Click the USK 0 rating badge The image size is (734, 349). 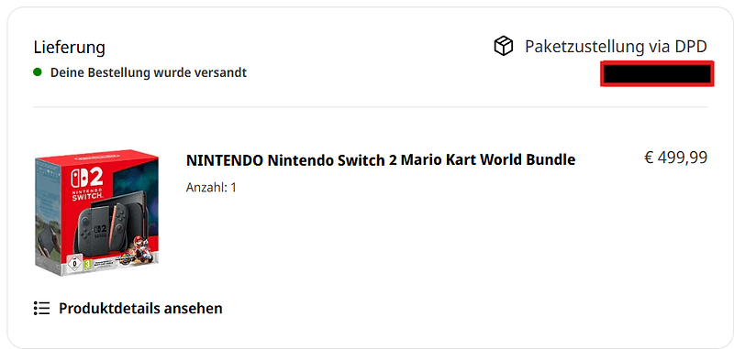coord(73,263)
